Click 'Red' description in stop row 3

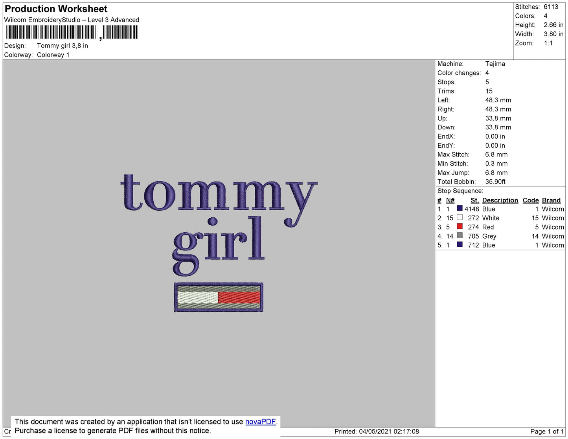point(488,227)
